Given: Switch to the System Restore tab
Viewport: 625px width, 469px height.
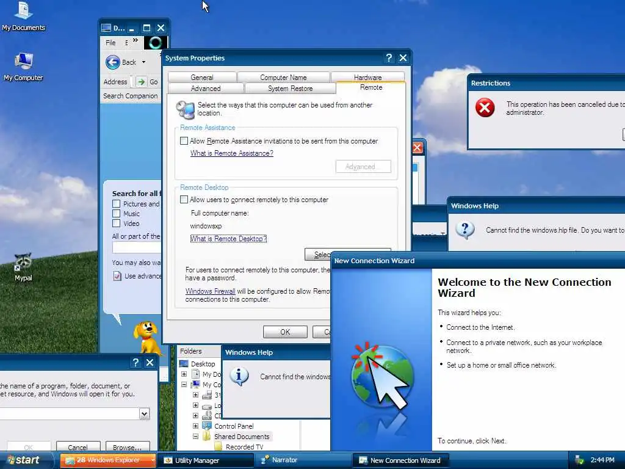Looking at the screenshot, I should (x=290, y=89).
